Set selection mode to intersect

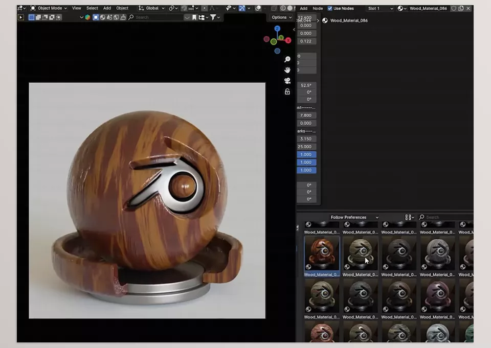coord(59,17)
